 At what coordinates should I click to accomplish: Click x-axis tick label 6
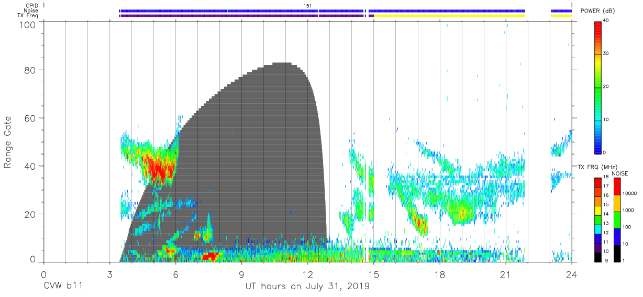tap(175, 274)
